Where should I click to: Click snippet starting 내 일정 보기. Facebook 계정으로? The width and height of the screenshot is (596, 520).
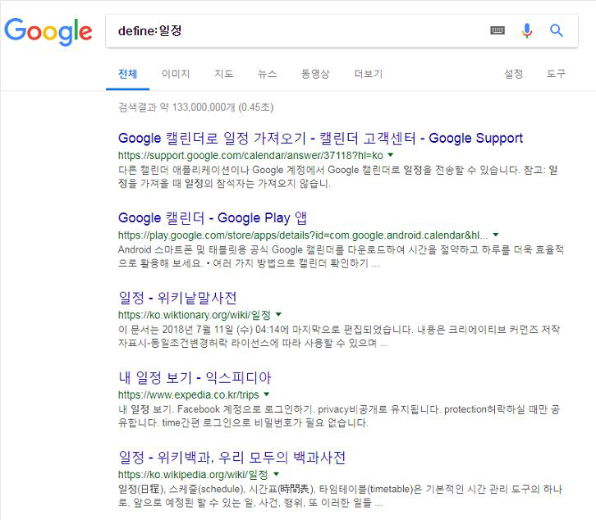point(339,417)
